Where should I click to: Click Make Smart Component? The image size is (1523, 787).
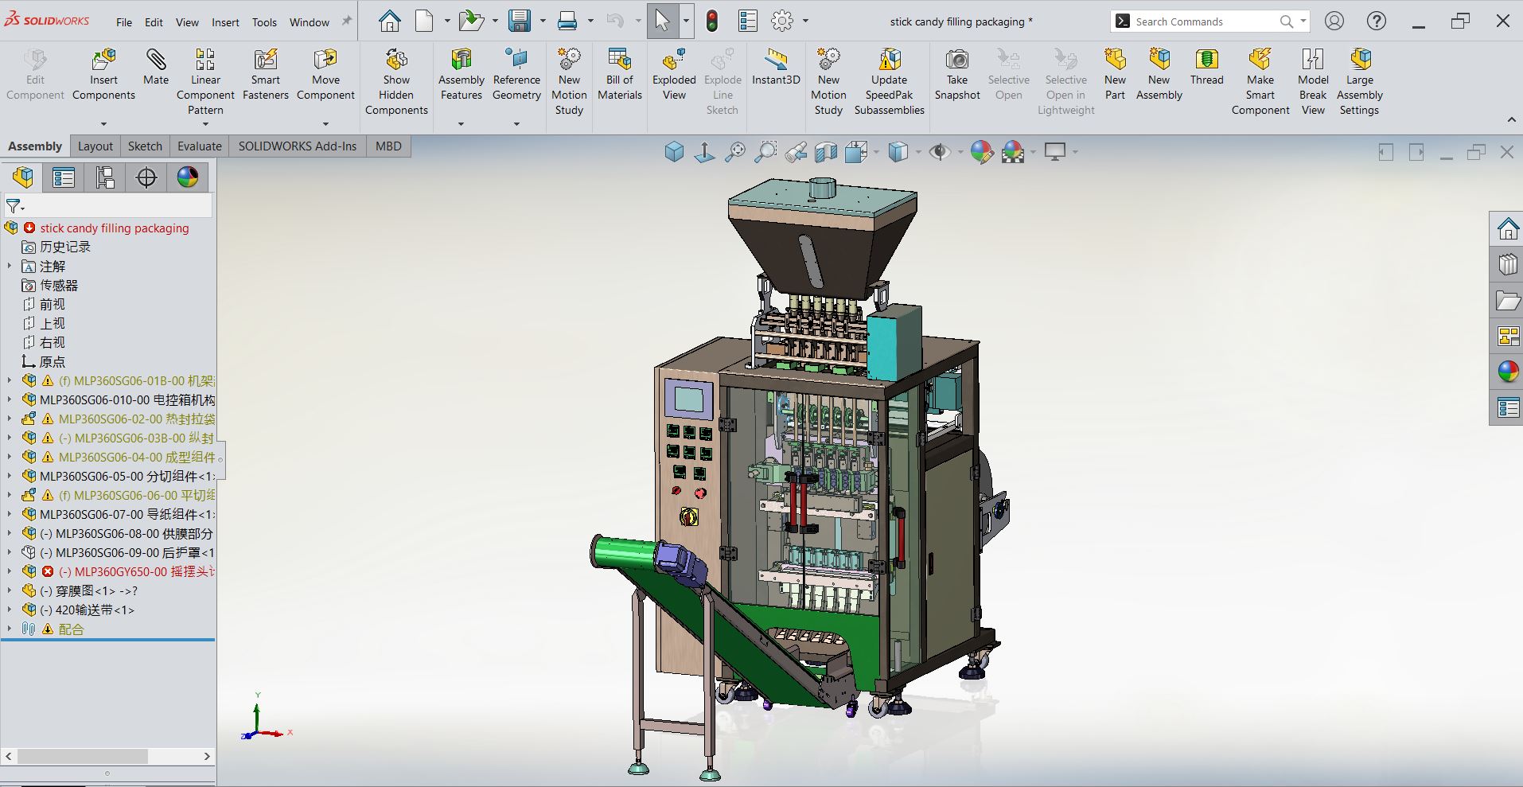(1260, 82)
